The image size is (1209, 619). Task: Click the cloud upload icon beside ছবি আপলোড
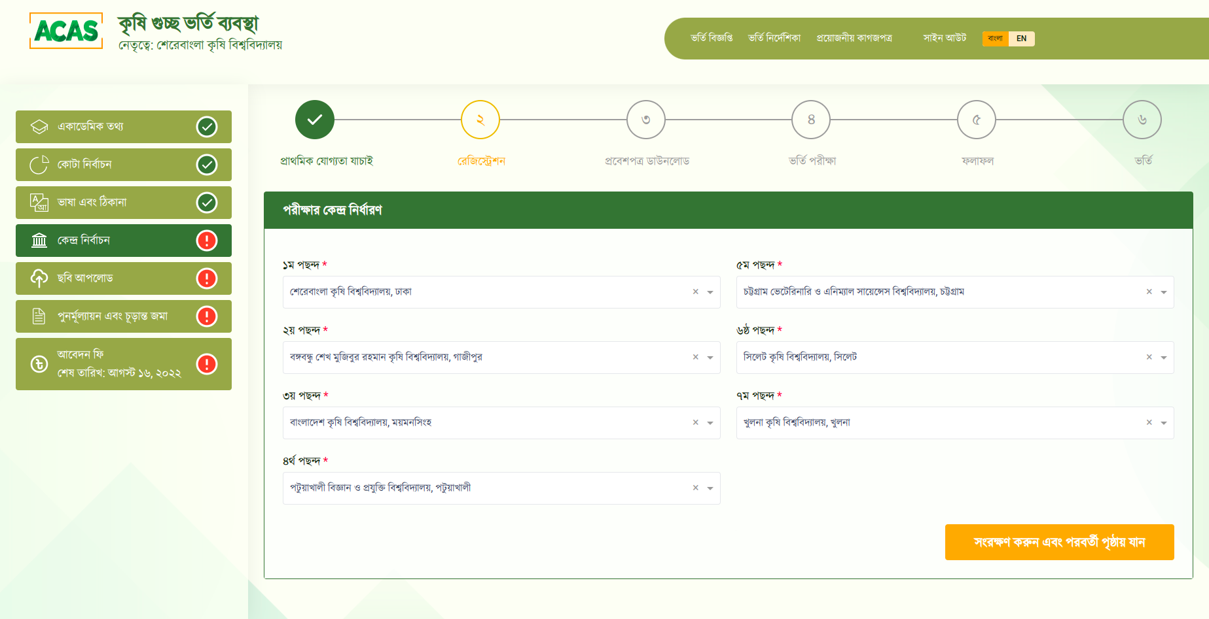pos(39,278)
